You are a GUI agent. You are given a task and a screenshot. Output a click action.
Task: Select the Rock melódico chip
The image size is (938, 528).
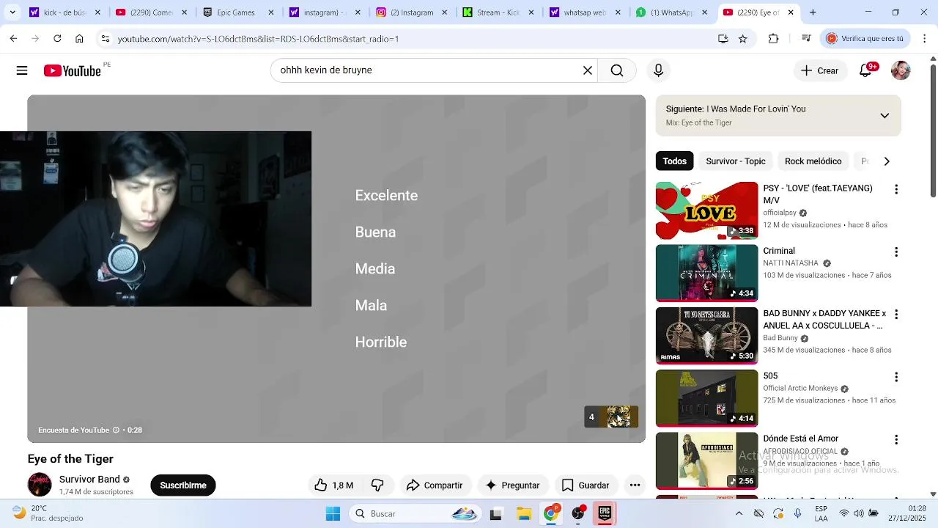(813, 161)
